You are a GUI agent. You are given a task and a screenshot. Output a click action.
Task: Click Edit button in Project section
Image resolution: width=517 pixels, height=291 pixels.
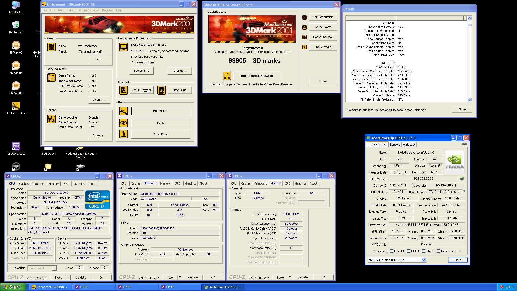99,59
